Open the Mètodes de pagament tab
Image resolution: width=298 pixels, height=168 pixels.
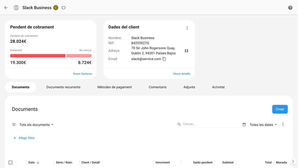(114, 87)
